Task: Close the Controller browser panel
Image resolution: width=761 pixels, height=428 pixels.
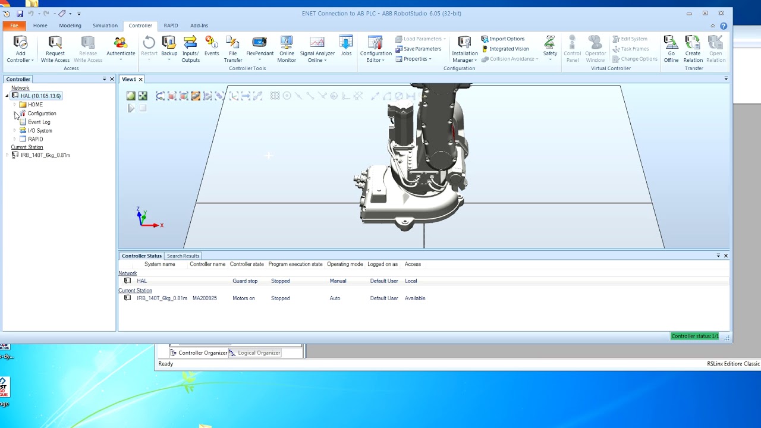Action: click(x=112, y=79)
